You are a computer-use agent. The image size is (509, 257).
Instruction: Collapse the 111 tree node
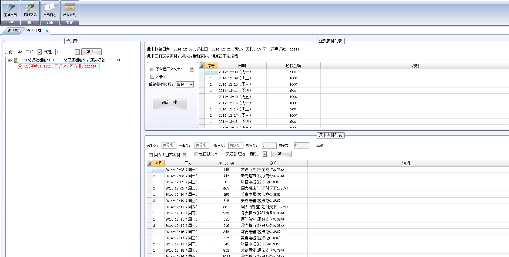10,60
